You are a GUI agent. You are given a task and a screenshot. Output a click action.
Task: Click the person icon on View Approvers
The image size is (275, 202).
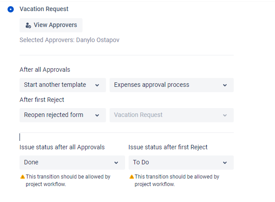click(x=28, y=25)
